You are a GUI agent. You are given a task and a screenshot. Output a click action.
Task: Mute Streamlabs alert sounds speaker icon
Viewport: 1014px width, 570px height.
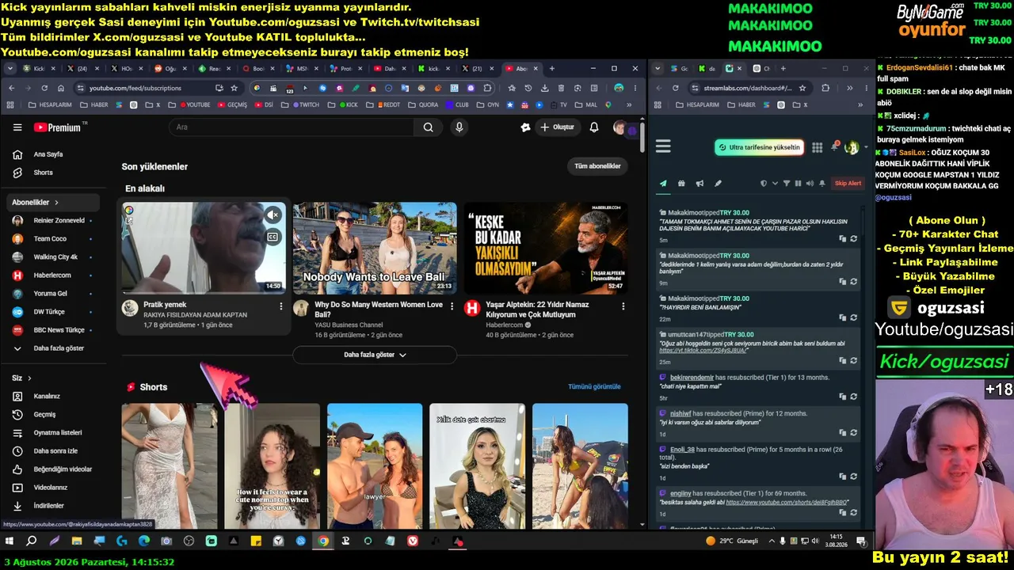[x=810, y=184]
